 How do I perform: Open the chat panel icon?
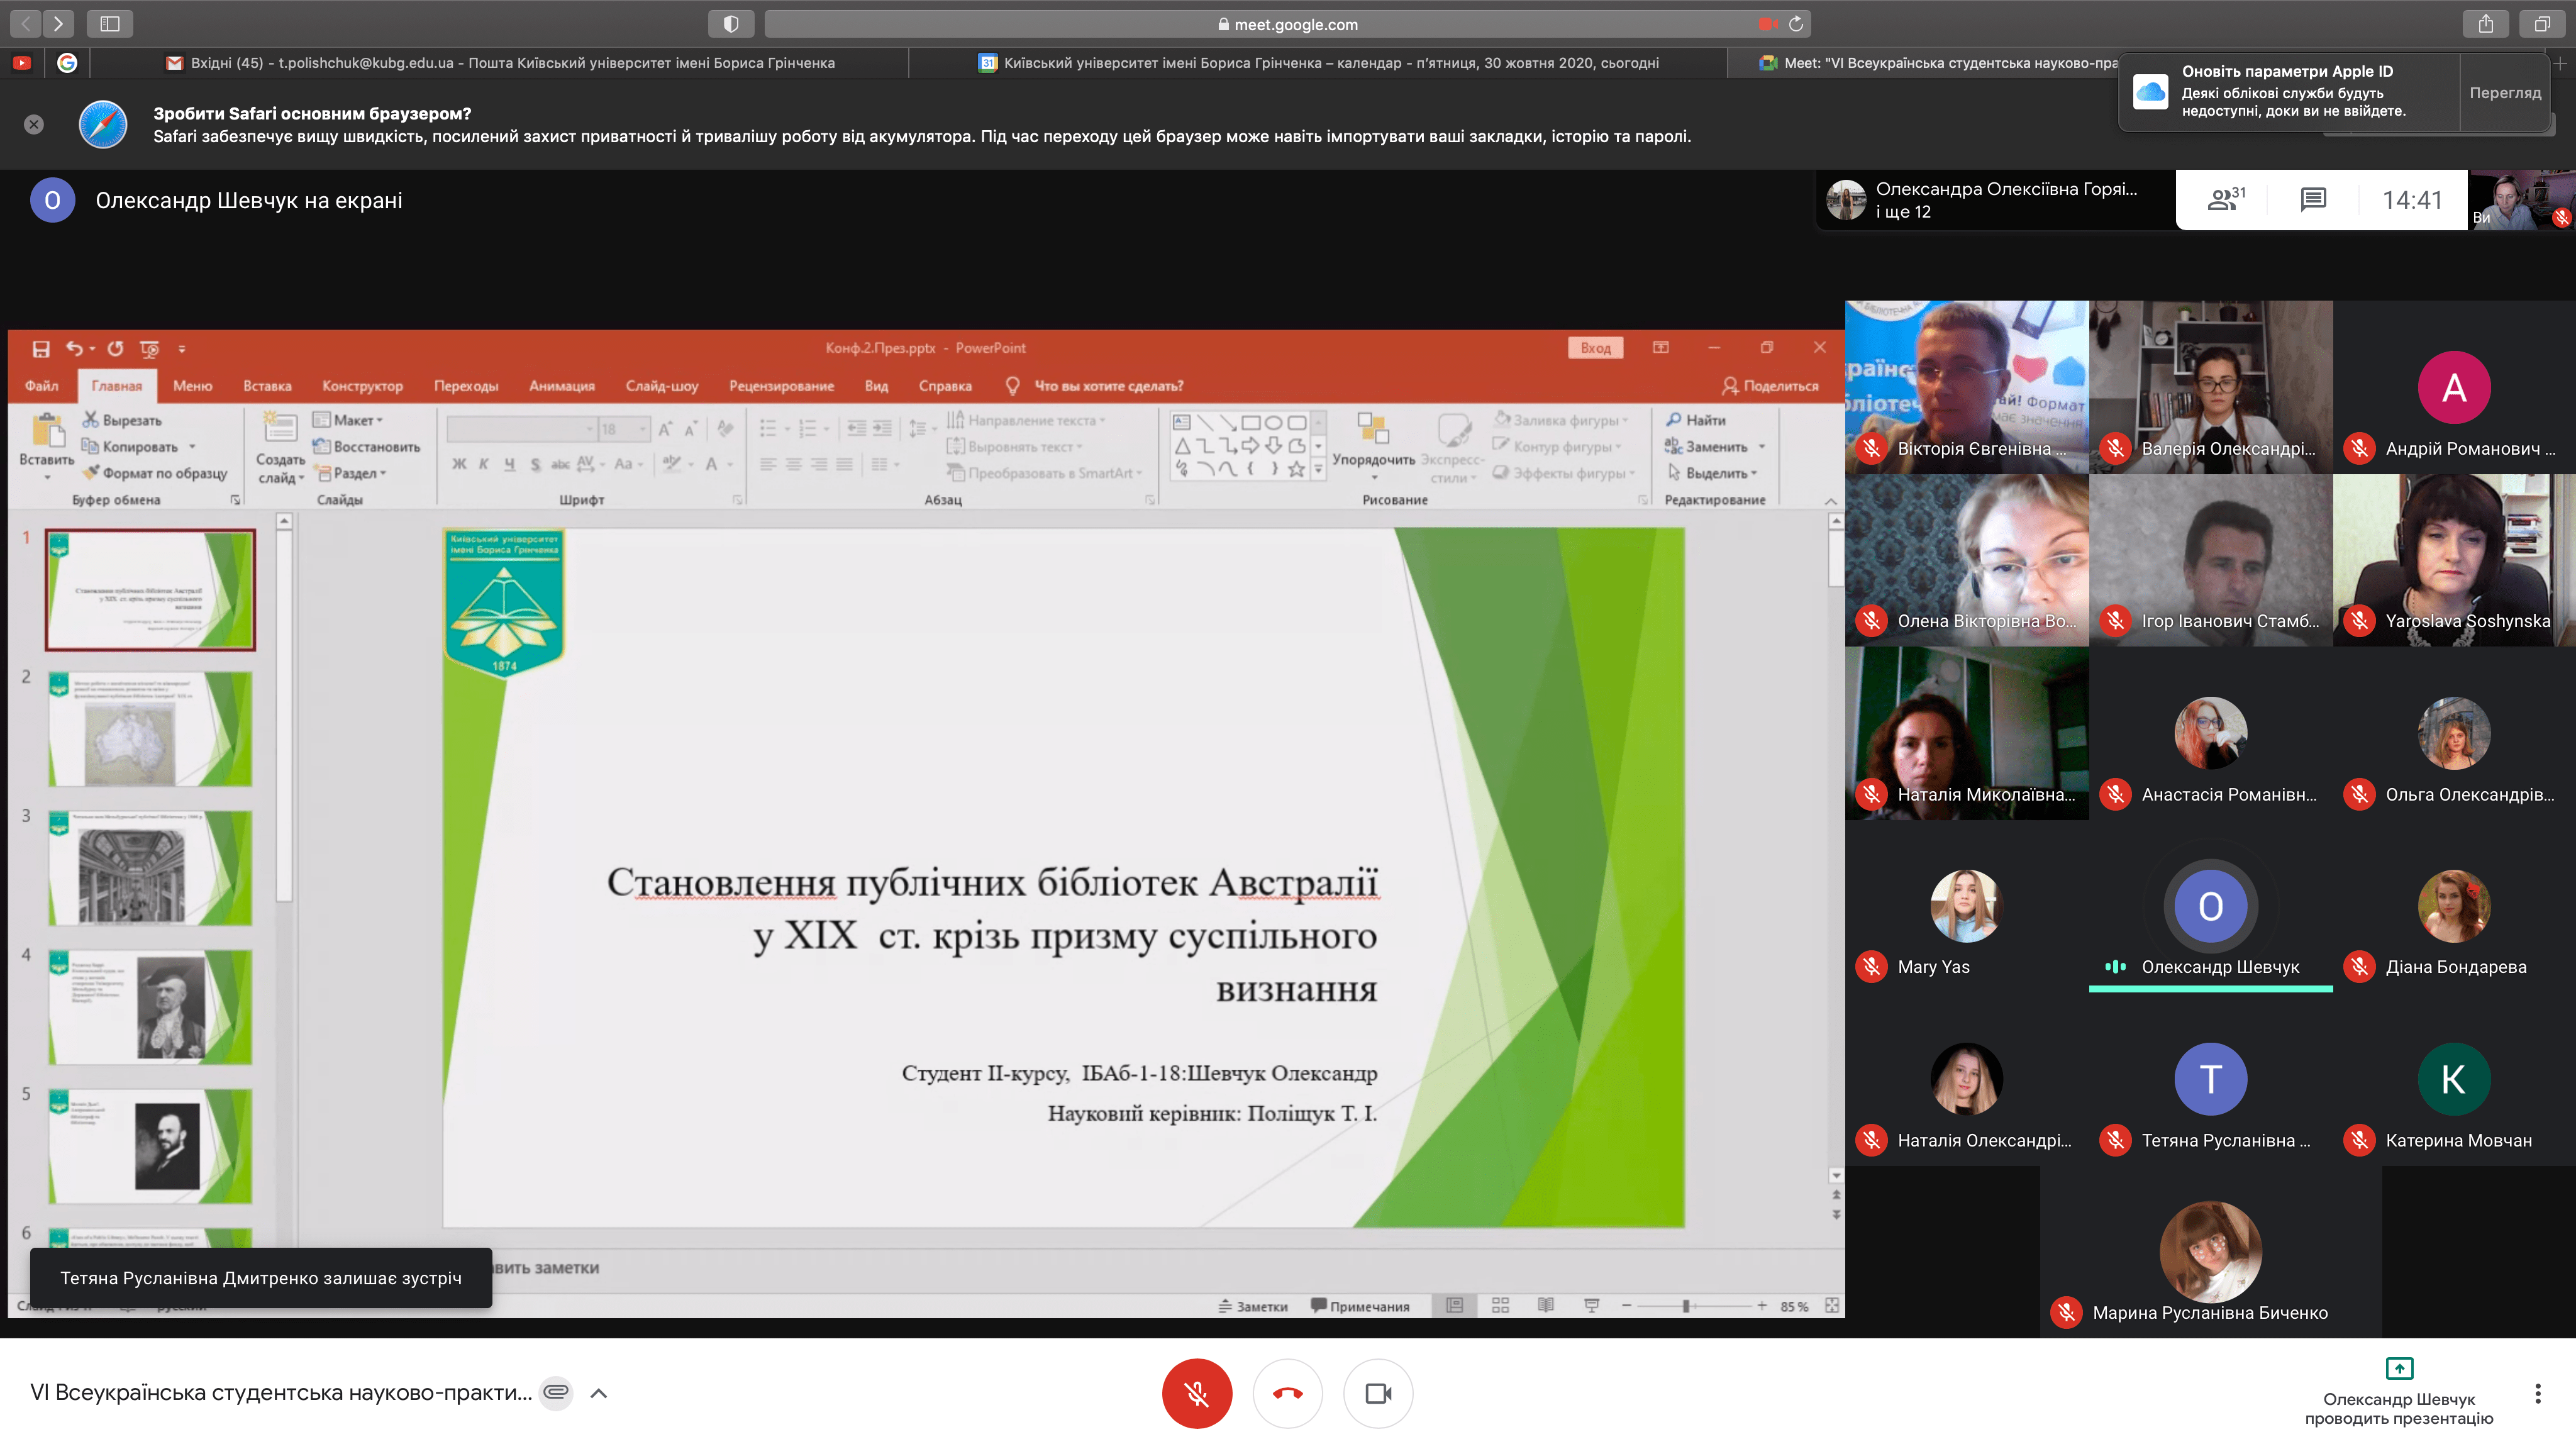tap(2313, 200)
